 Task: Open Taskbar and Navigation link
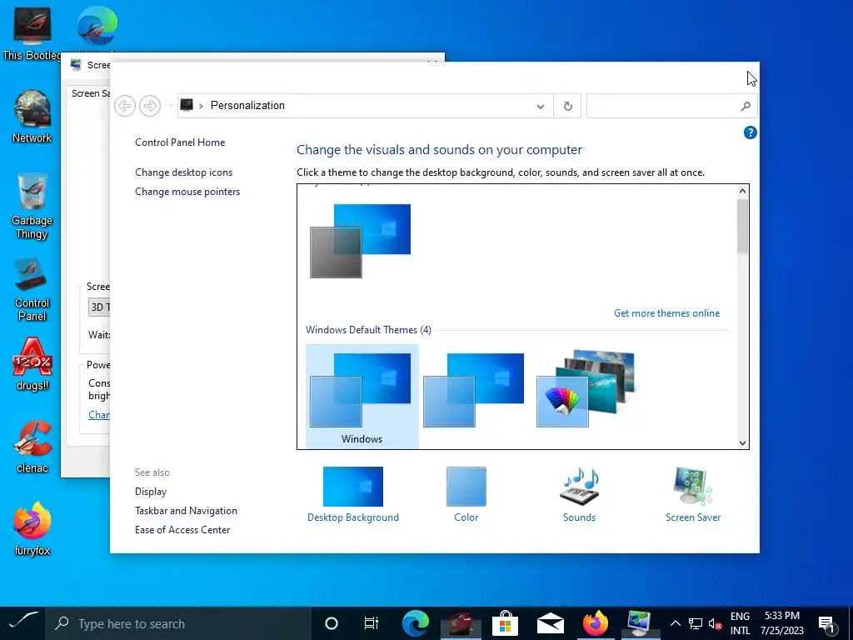[x=186, y=511]
